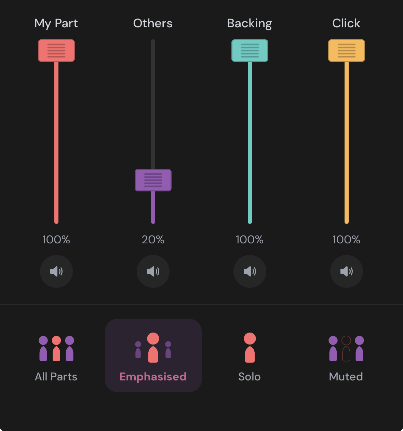Select the Emphasised mix mode icon
Image resolution: width=403 pixels, height=431 pixels.
153,348
